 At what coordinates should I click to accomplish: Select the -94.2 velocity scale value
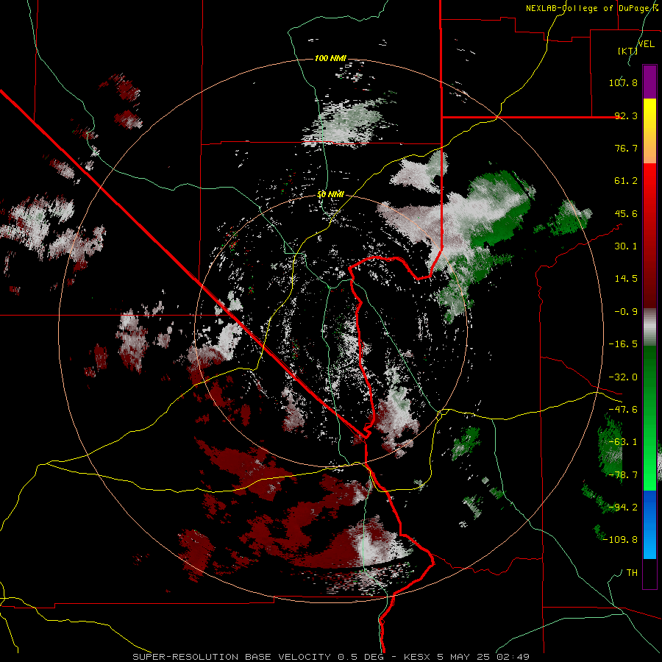pos(623,507)
